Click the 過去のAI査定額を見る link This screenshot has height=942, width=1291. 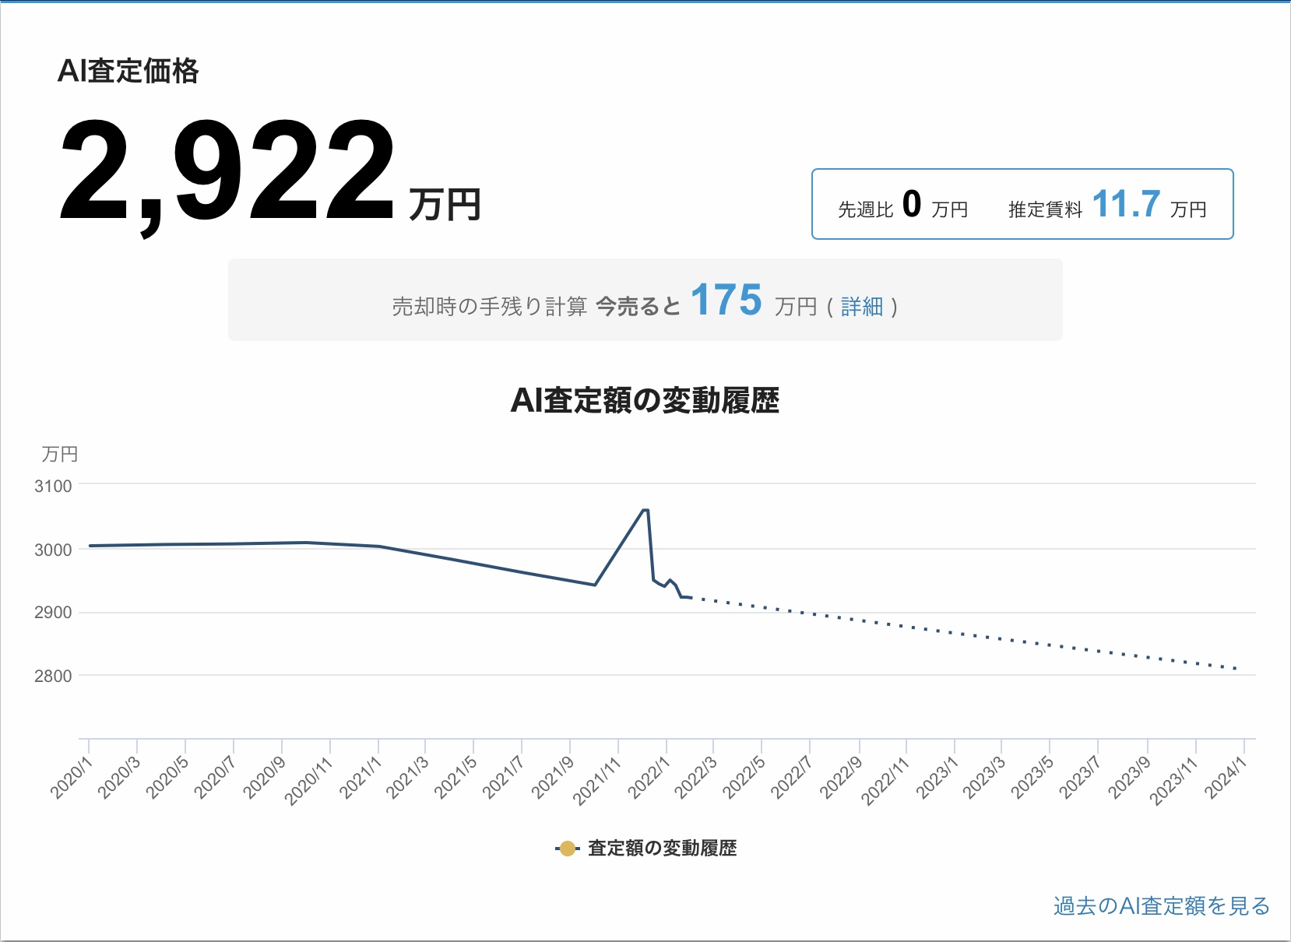(x=1162, y=906)
